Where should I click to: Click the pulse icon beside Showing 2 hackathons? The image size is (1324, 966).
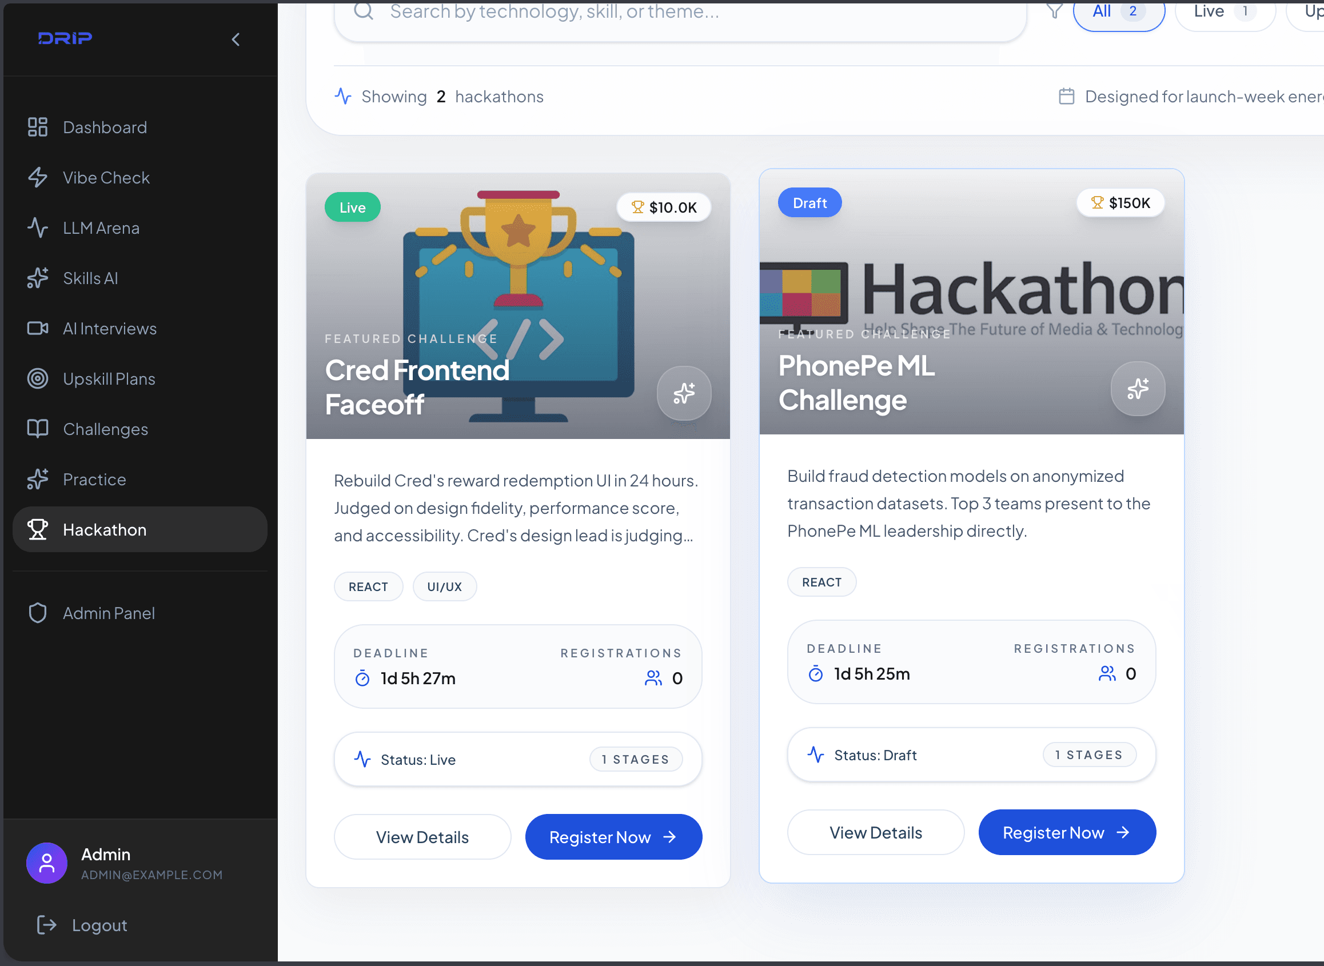pos(342,96)
